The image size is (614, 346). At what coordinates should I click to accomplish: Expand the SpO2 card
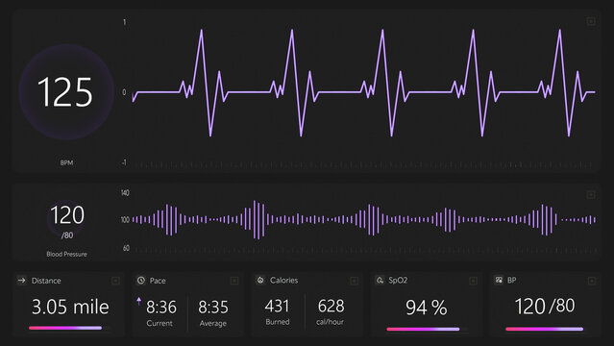point(473,281)
